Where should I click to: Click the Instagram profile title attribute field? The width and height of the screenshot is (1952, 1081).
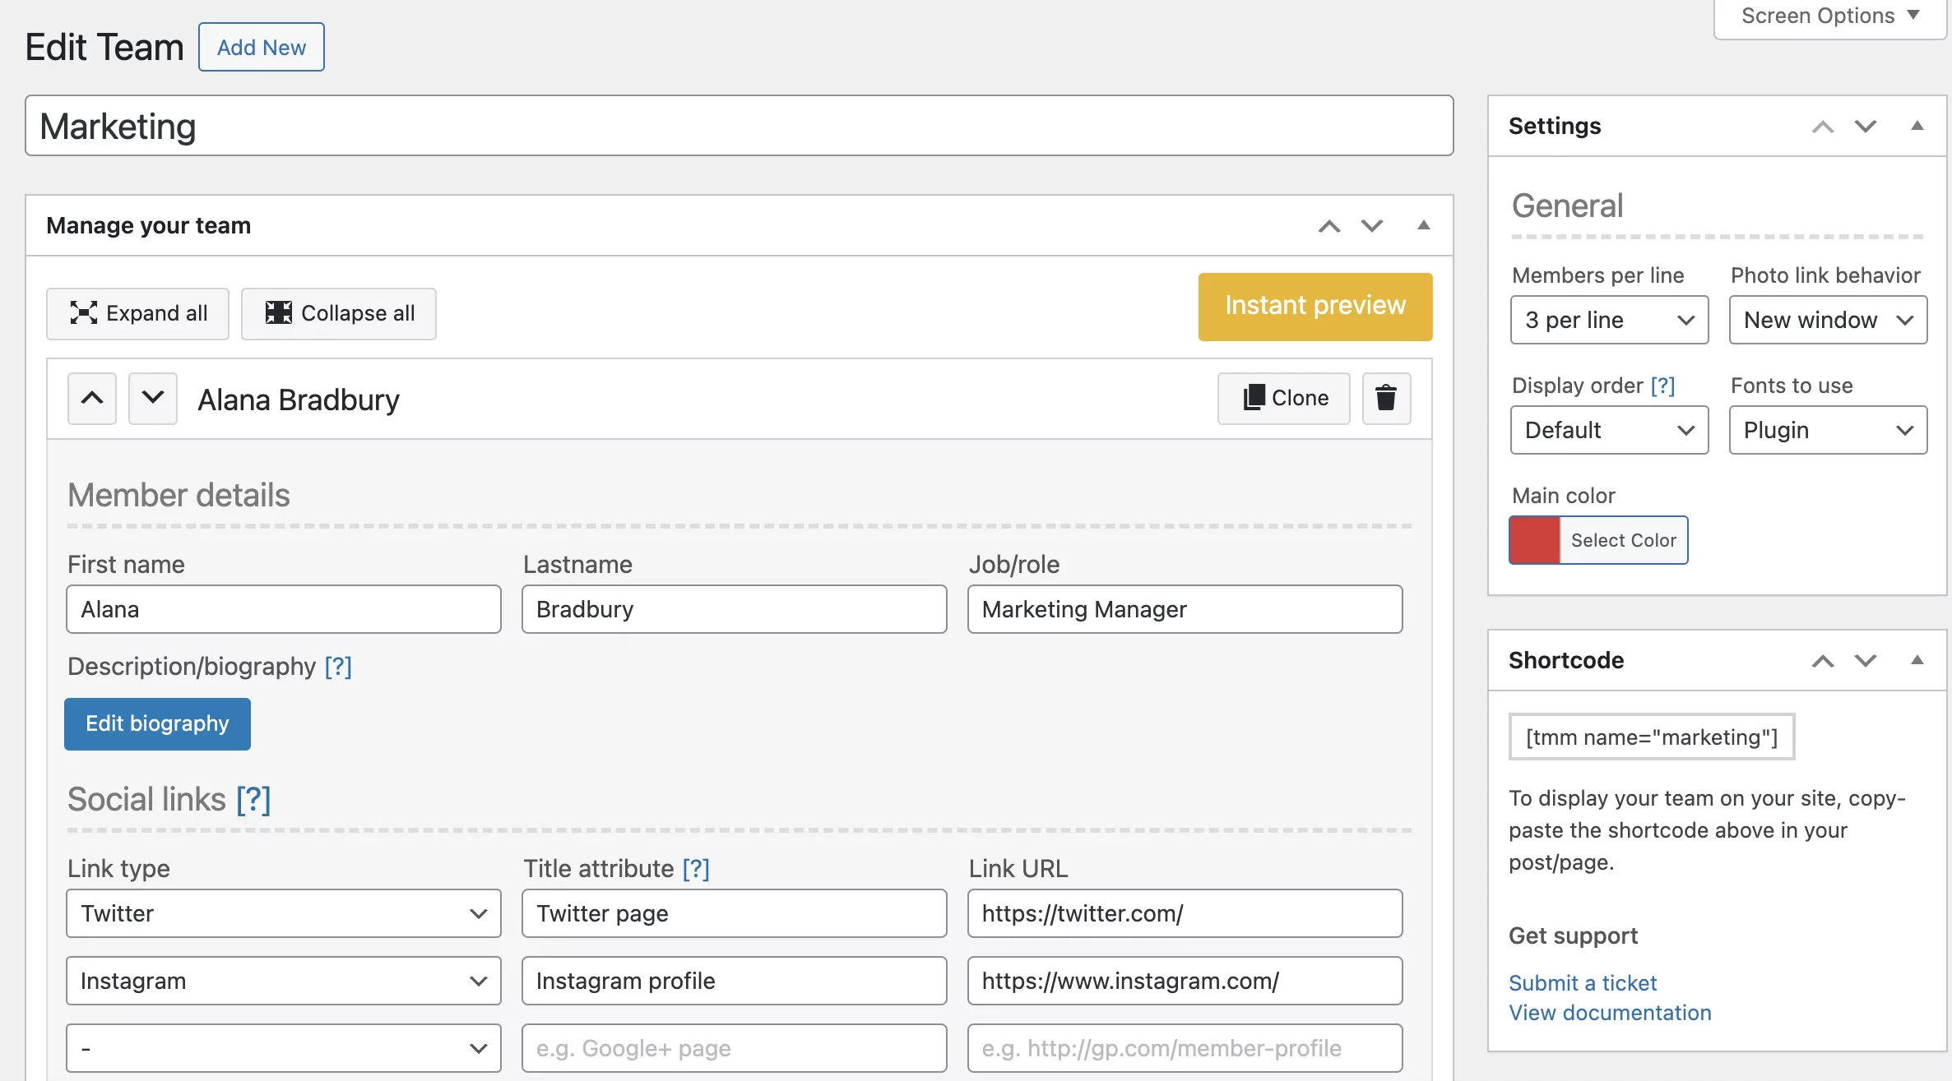pyautogui.click(x=735, y=981)
